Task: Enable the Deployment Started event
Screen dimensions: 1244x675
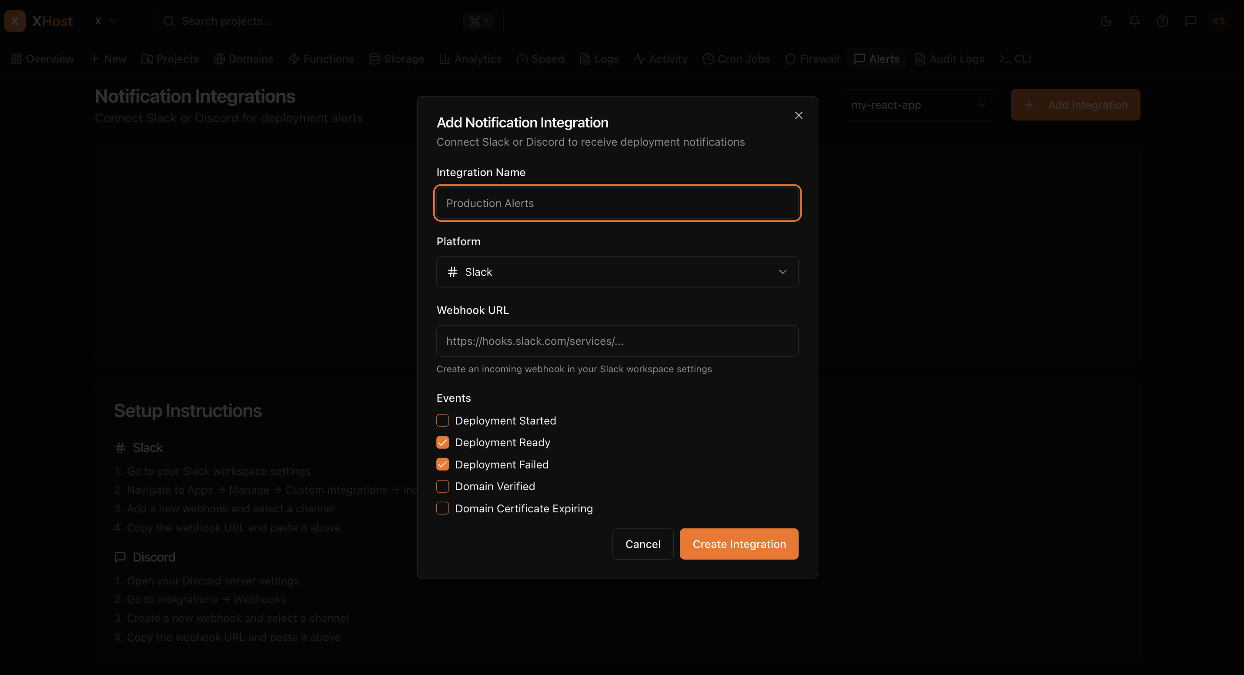Action: 442,420
